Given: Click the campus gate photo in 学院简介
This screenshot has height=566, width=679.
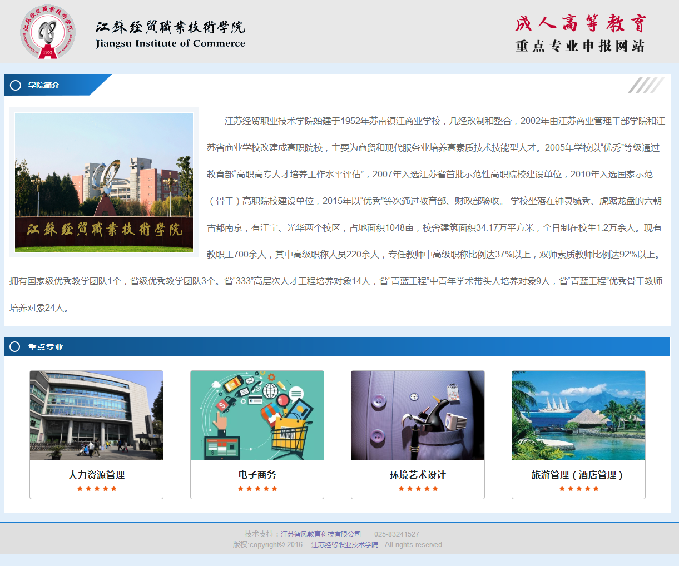Looking at the screenshot, I should [x=104, y=182].
